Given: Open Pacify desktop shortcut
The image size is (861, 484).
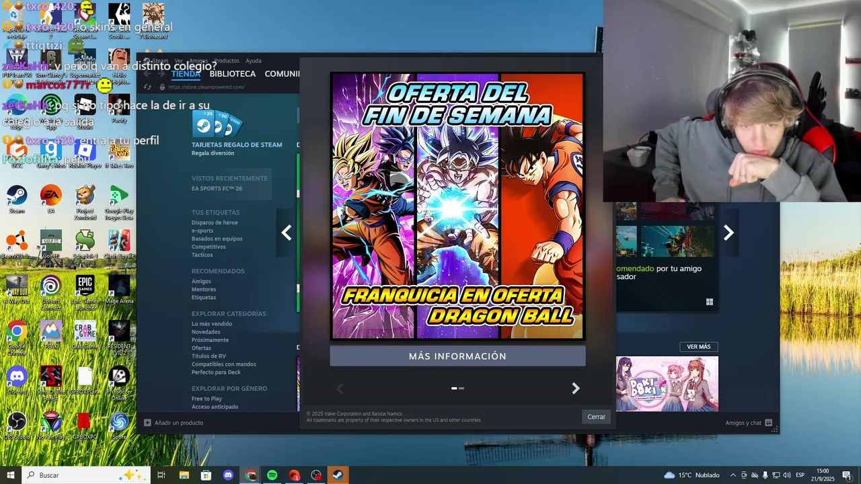Looking at the screenshot, I should [119, 110].
